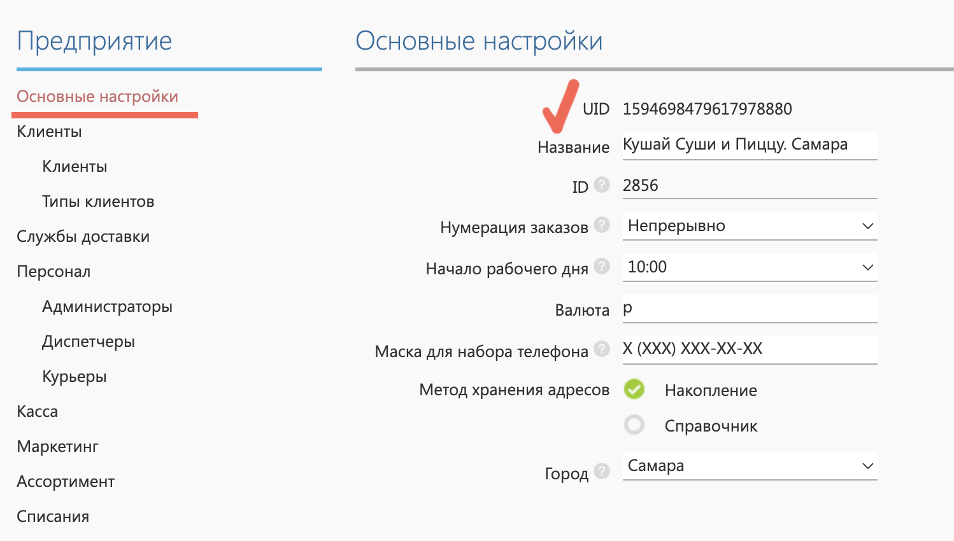Navigate to Ассортимент section

[66, 482]
